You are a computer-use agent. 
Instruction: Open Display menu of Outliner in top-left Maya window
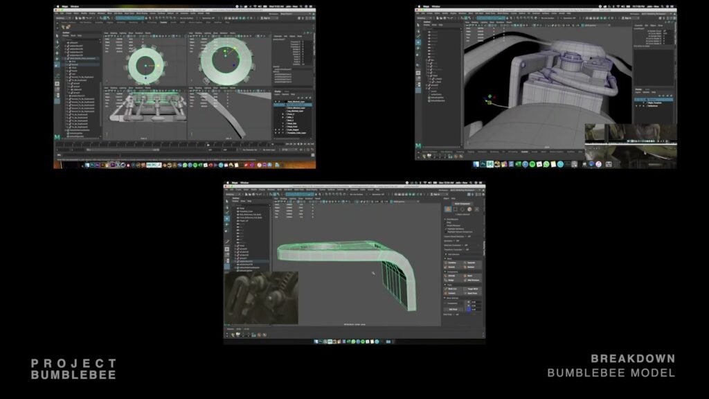pyautogui.click(x=66, y=36)
